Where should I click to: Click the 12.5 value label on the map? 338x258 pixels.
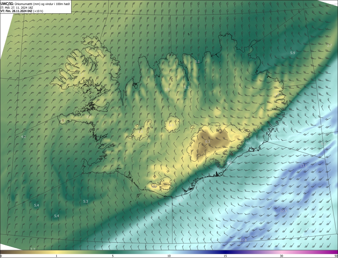pyautogui.click(x=283, y=211)
